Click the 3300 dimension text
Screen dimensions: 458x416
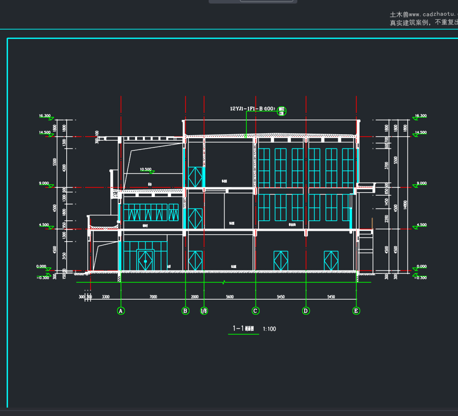point(106,297)
